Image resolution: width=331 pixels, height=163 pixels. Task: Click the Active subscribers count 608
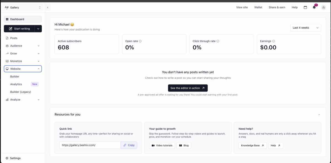[63, 47]
